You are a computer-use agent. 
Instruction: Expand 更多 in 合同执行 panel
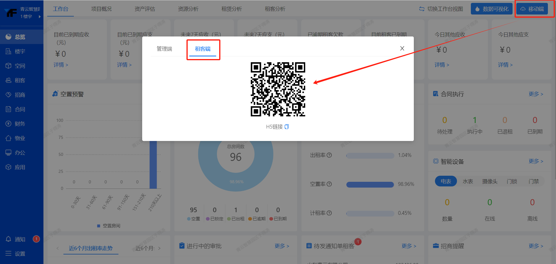coord(535,94)
